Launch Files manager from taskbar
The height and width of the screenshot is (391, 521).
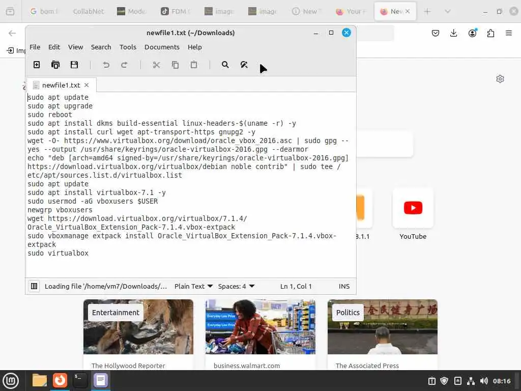tap(39, 380)
